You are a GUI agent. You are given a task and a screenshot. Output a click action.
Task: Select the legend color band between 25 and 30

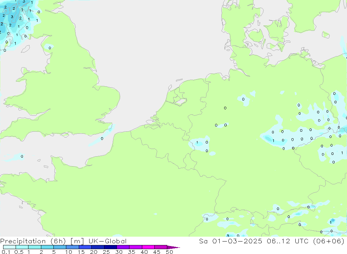click(110, 247)
